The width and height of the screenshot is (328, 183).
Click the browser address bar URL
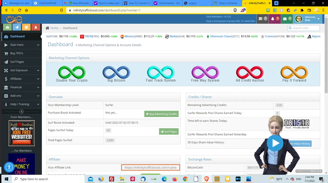tap(107, 10)
